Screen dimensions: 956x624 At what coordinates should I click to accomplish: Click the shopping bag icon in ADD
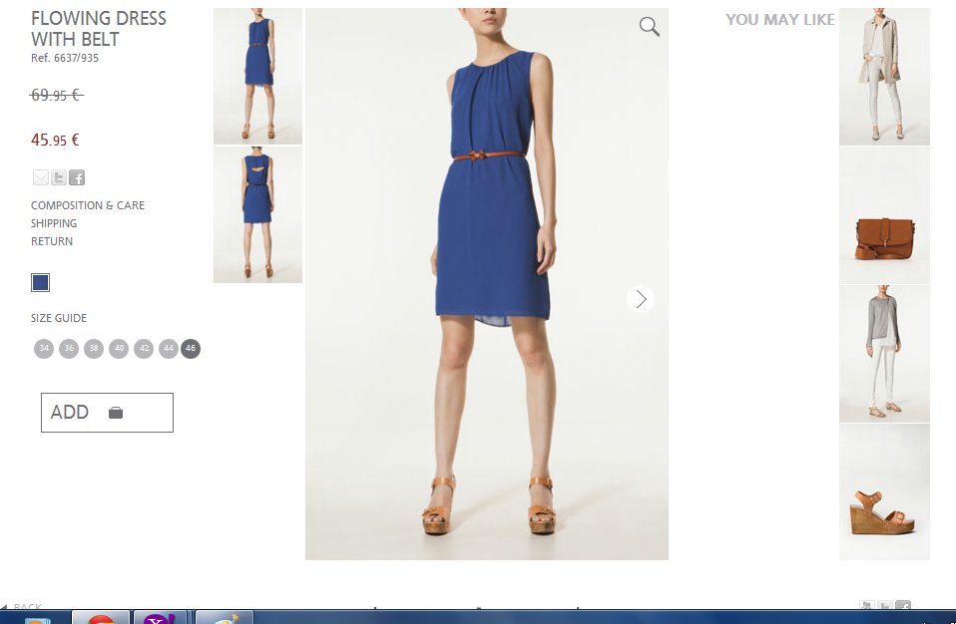tap(116, 413)
